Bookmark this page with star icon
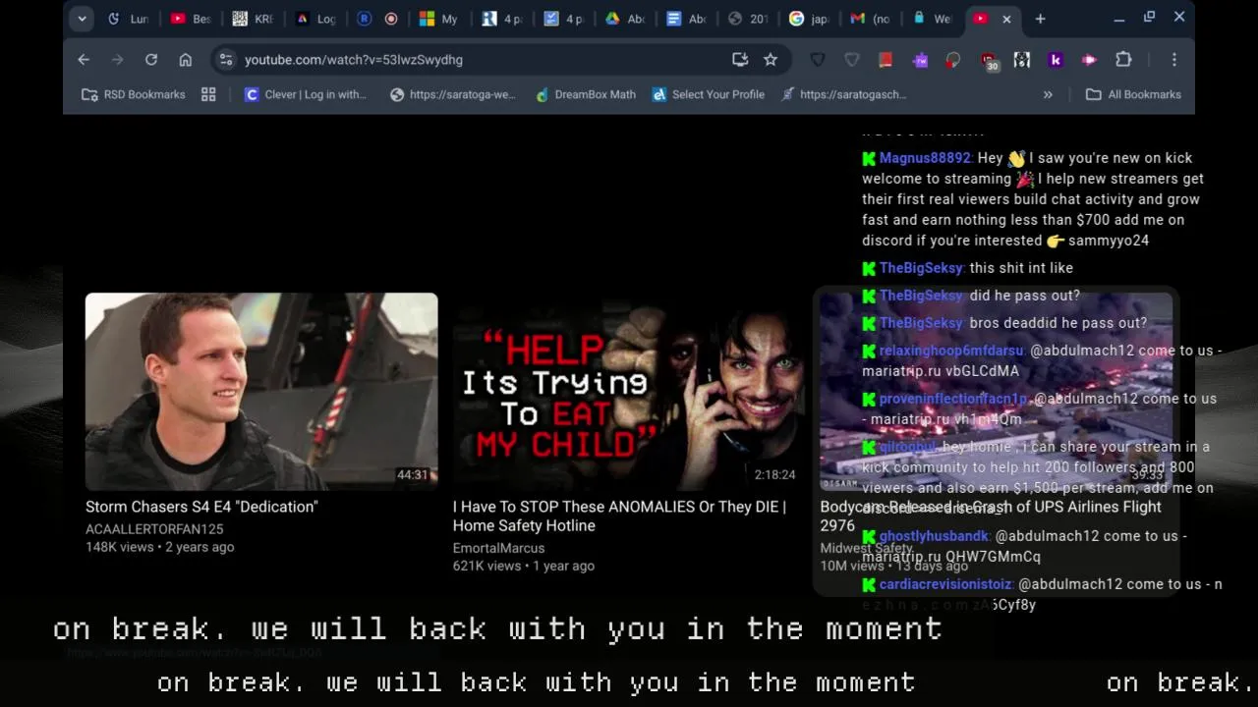The width and height of the screenshot is (1258, 707). point(771,60)
